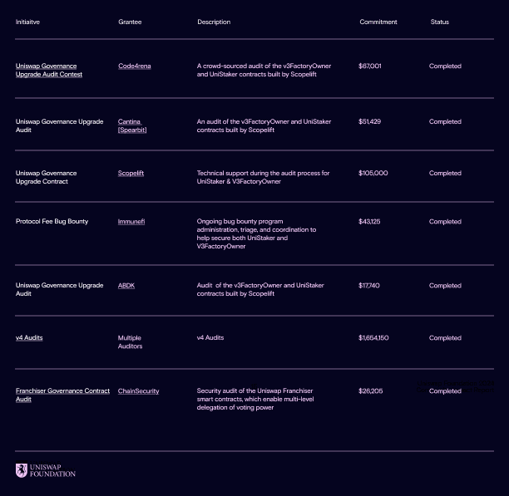Screen dimensions: 509x496
Task: Click the Protocol Fee Bug Bounty initiative
Action: coord(52,221)
